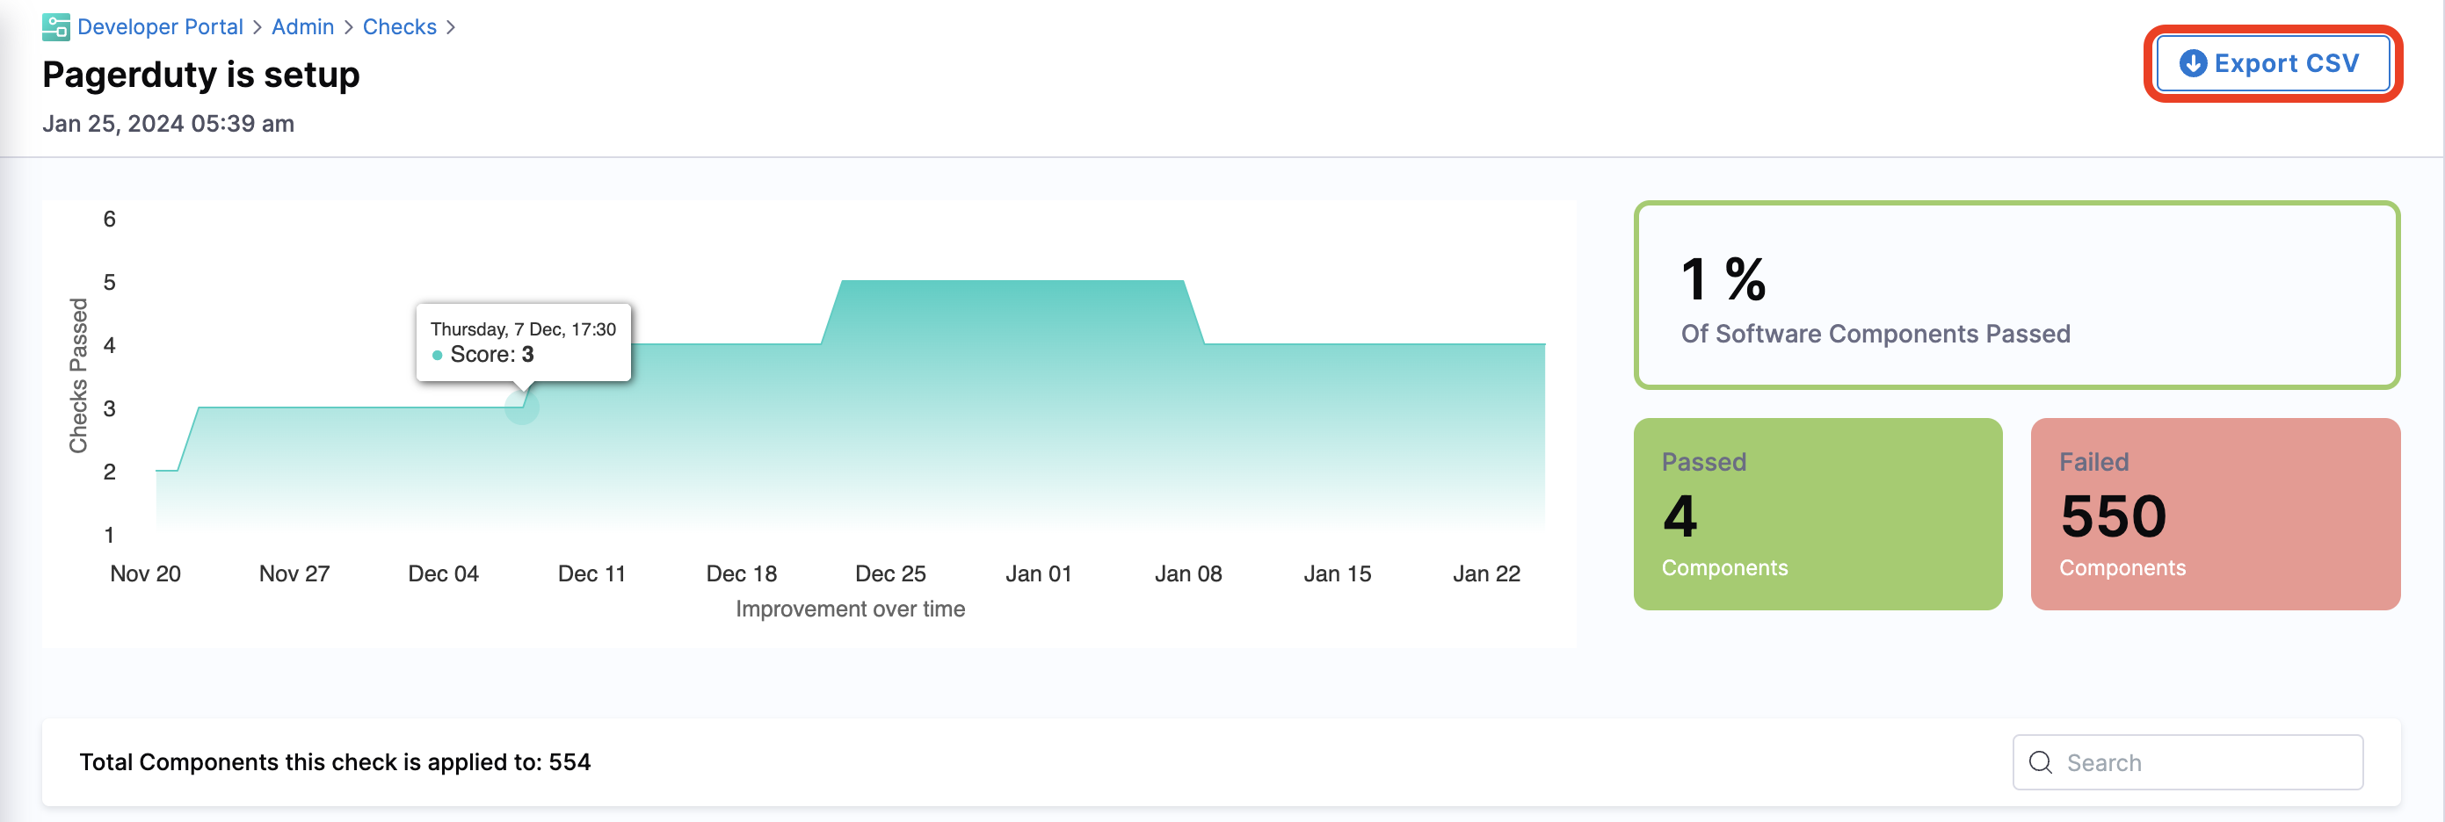Click the Pagerduty is setup page title
This screenshot has width=2445, height=822.
coord(201,75)
